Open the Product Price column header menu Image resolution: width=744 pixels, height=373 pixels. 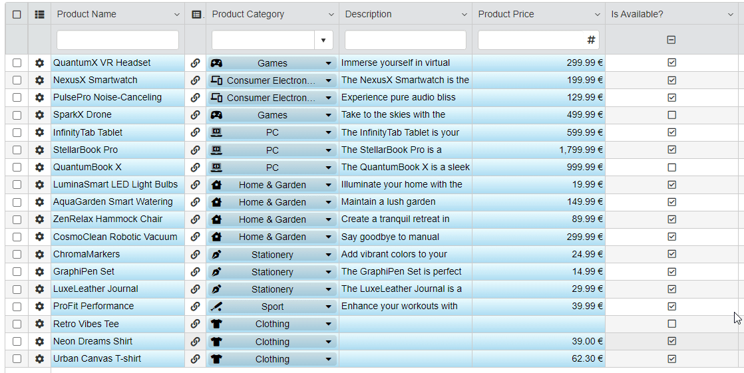point(597,14)
